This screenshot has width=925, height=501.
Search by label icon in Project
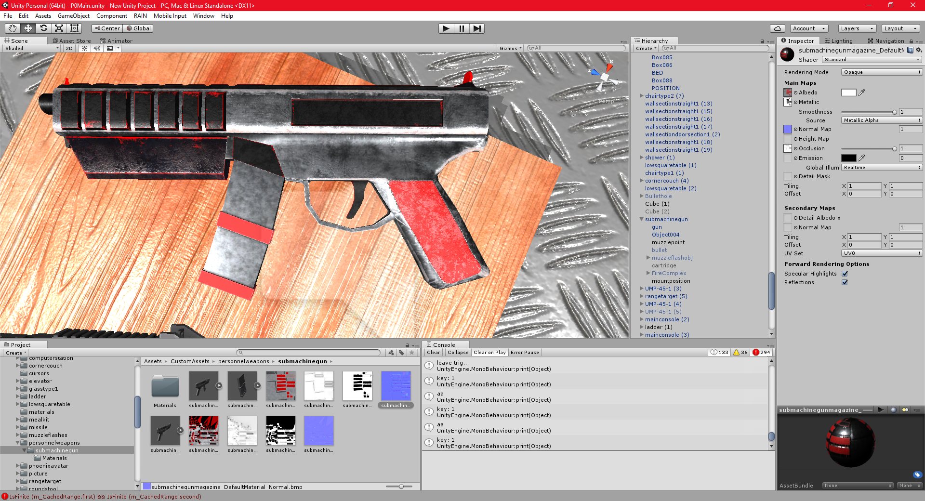tap(401, 353)
